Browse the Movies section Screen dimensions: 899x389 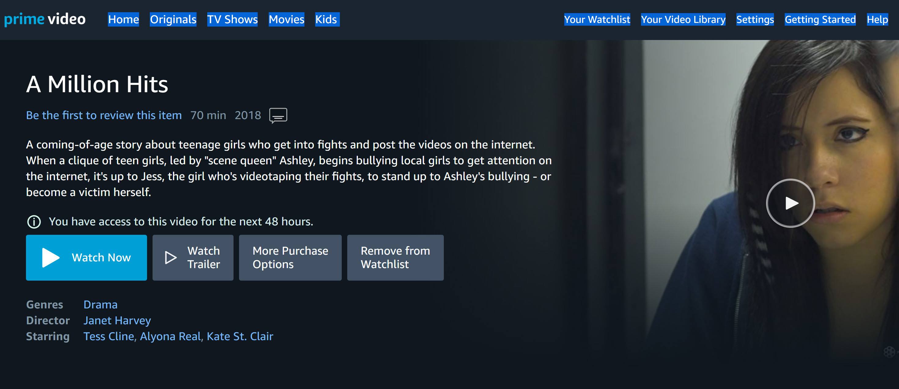pos(286,19)
